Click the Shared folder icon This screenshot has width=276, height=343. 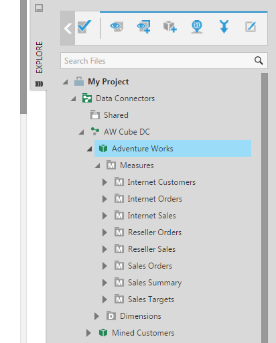95,115
